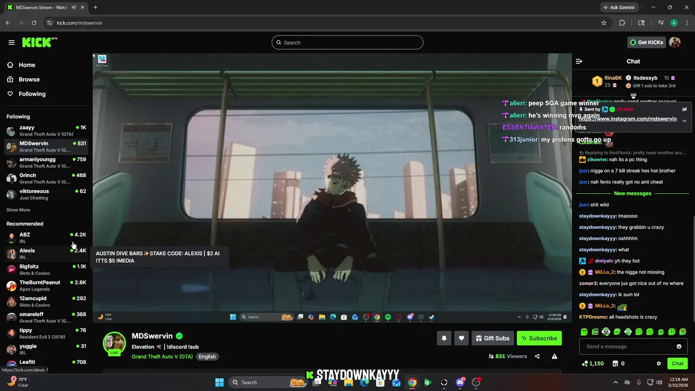Expand Following list with Show More

coord(18,210)
